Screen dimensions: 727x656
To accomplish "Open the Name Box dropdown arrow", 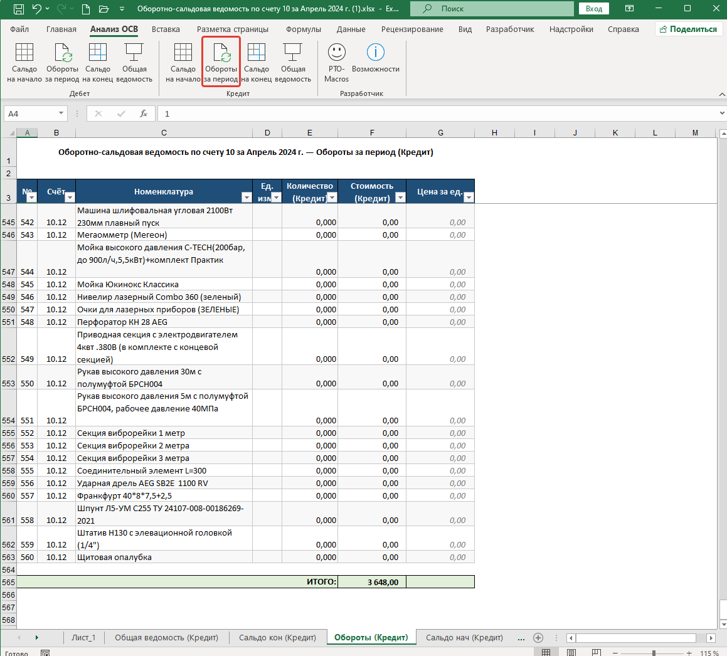I will pos(61,114).
